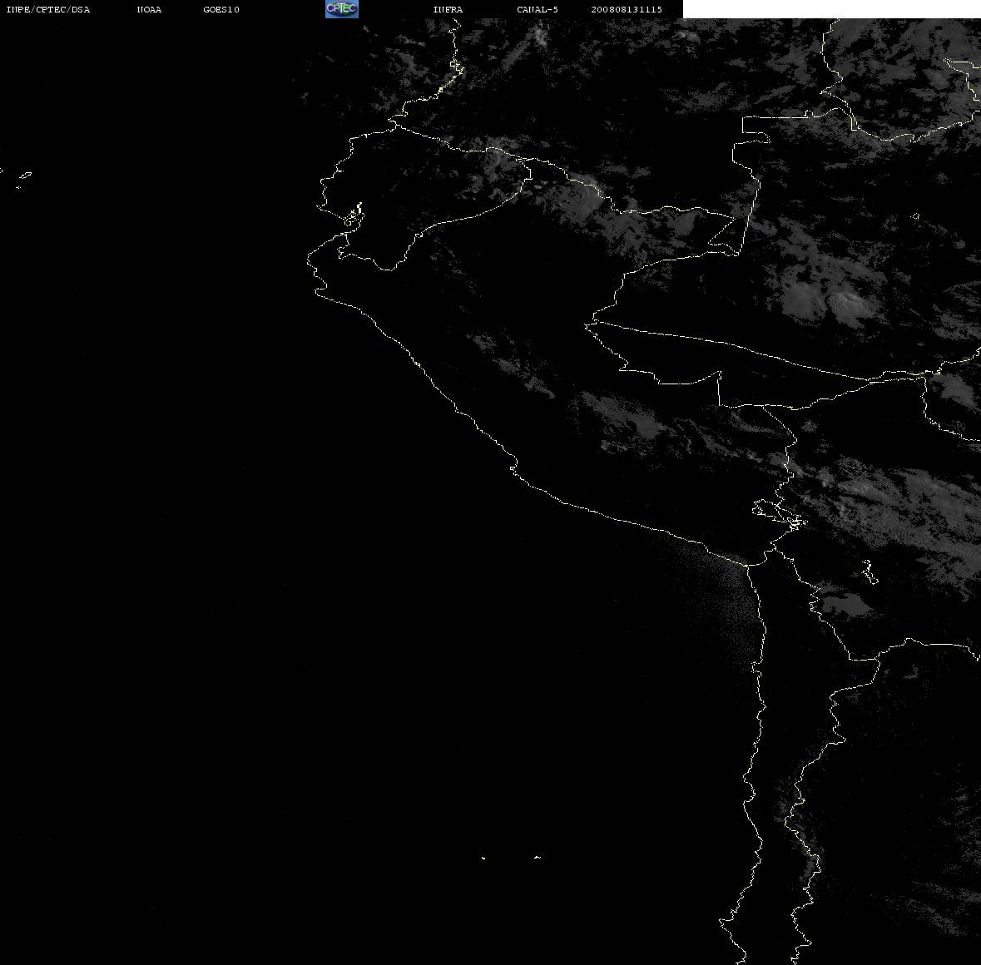Click the INPE/CPTEC/DSA header text
Image resolution: width=981 pixels, height=965 pixels.
pos(48,9)
